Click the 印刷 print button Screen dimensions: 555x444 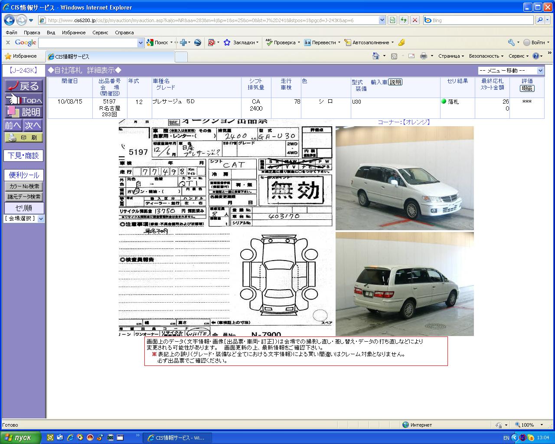click(24, 137)
